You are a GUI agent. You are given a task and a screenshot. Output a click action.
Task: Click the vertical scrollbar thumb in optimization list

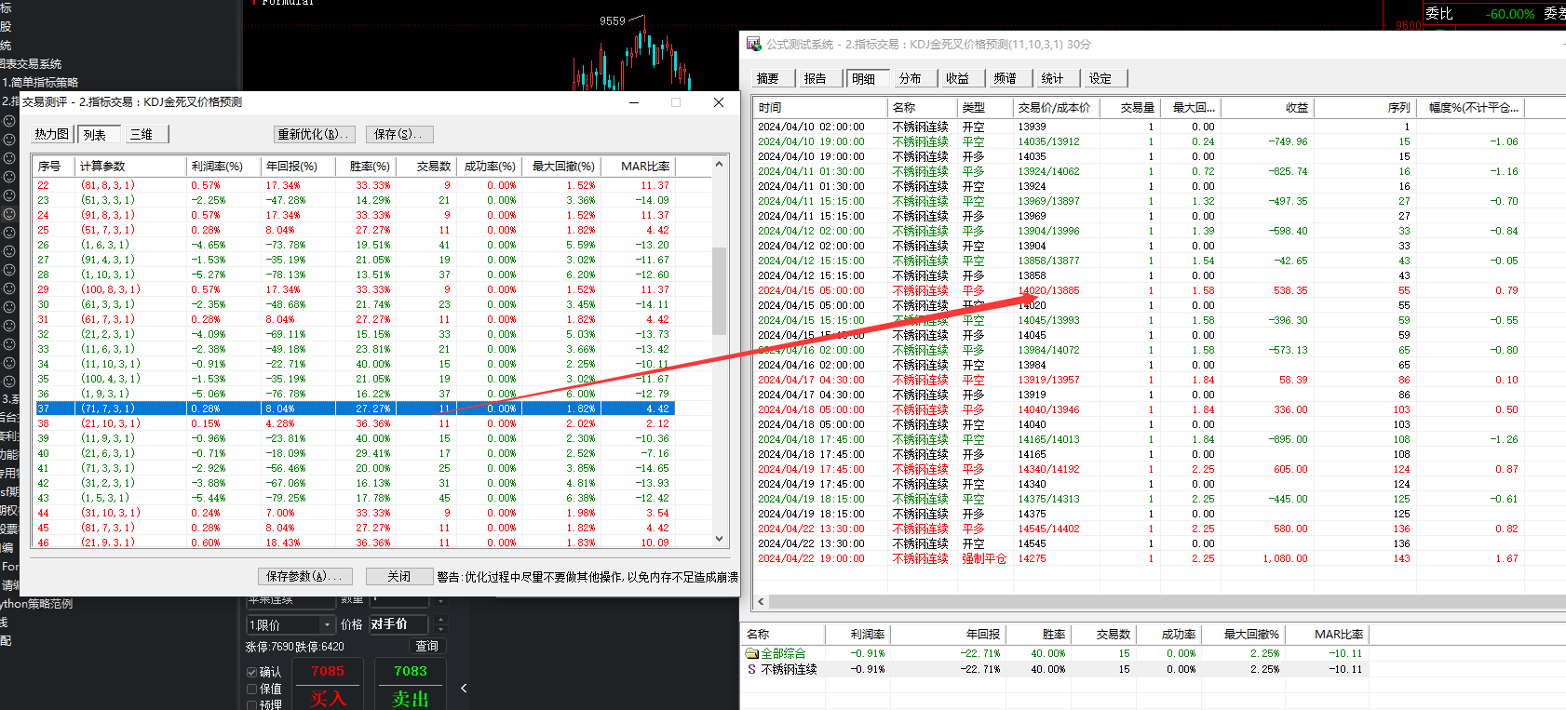(x=719, y=290)
